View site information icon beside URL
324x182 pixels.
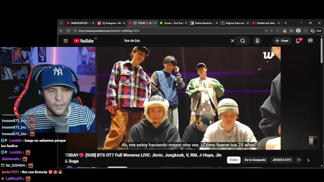(x=75, y=31)
